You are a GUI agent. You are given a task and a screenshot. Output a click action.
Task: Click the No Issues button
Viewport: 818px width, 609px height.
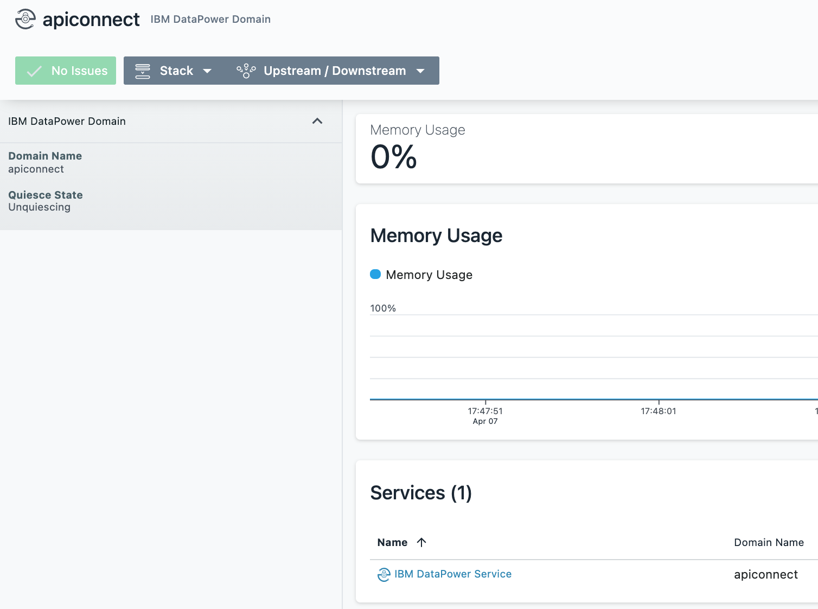[66, 71]
